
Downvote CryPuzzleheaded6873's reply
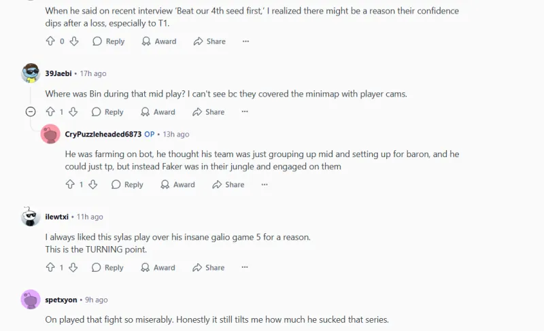92,184
